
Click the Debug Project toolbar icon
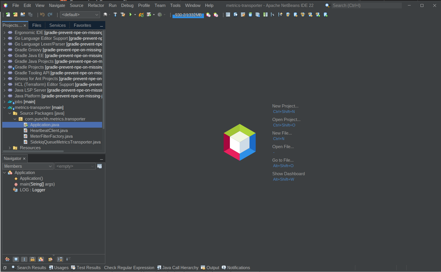(149, 15)
